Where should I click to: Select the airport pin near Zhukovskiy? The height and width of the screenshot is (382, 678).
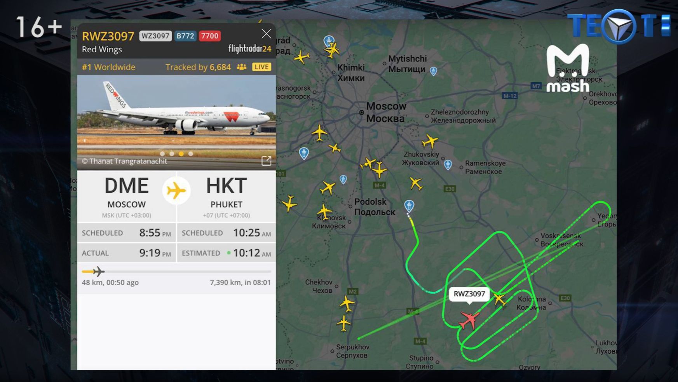[448, 165]
